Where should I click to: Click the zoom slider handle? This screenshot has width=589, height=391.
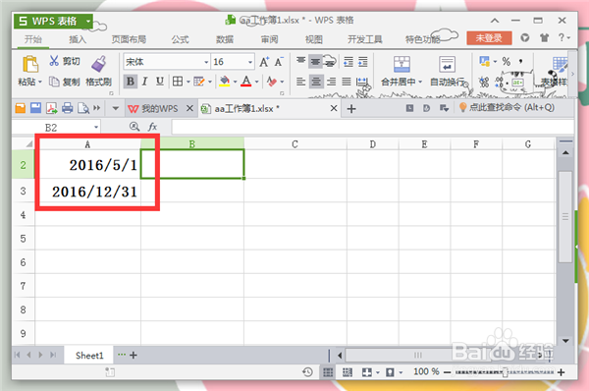click(506, 372)
